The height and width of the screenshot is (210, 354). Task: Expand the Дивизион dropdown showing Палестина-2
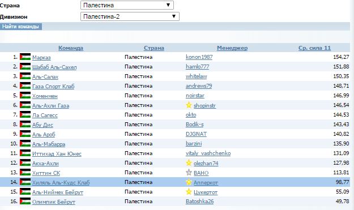tap(130, 16)
